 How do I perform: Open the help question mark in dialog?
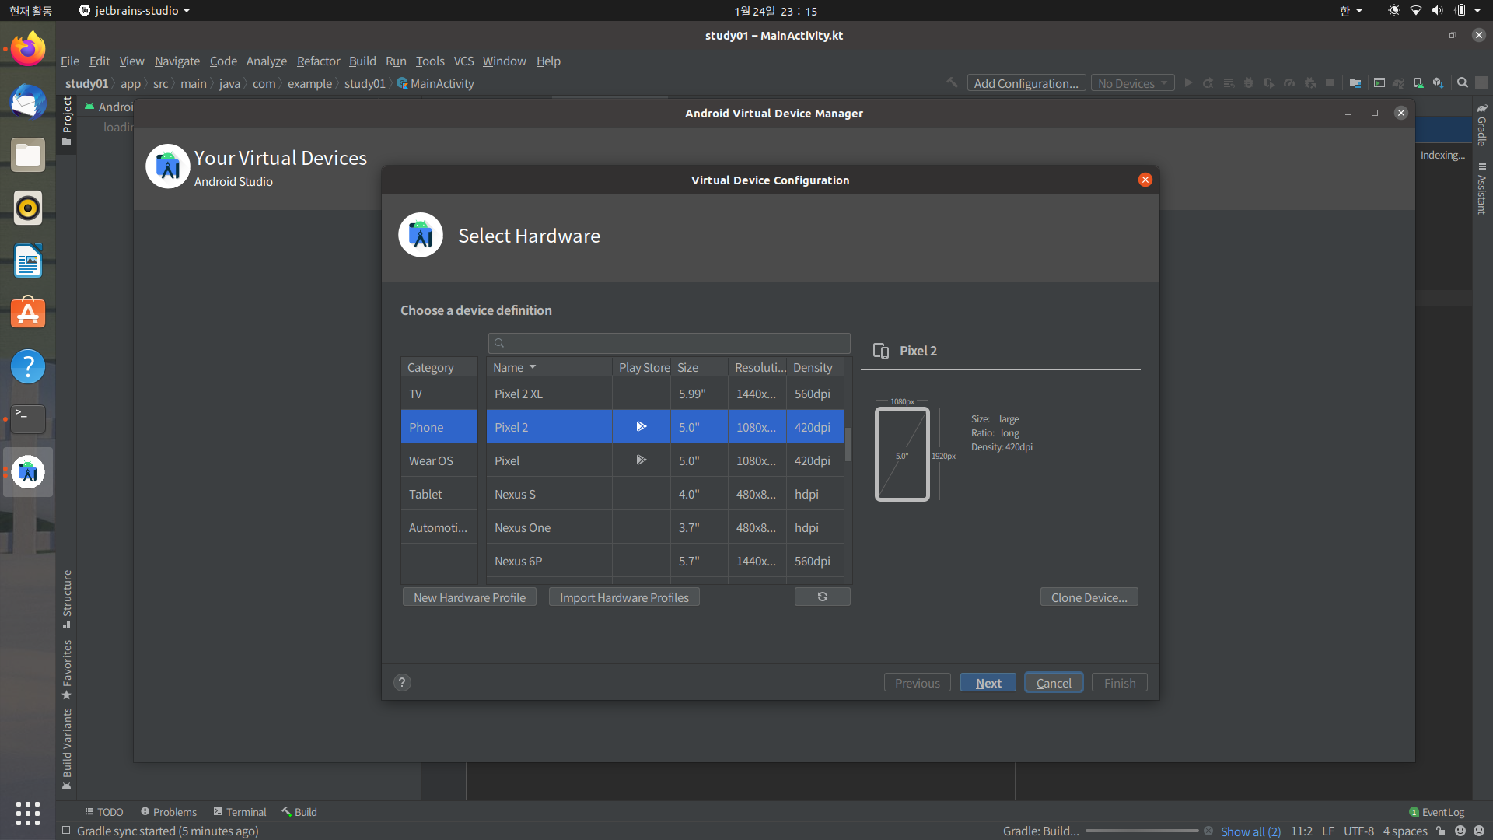402,682
